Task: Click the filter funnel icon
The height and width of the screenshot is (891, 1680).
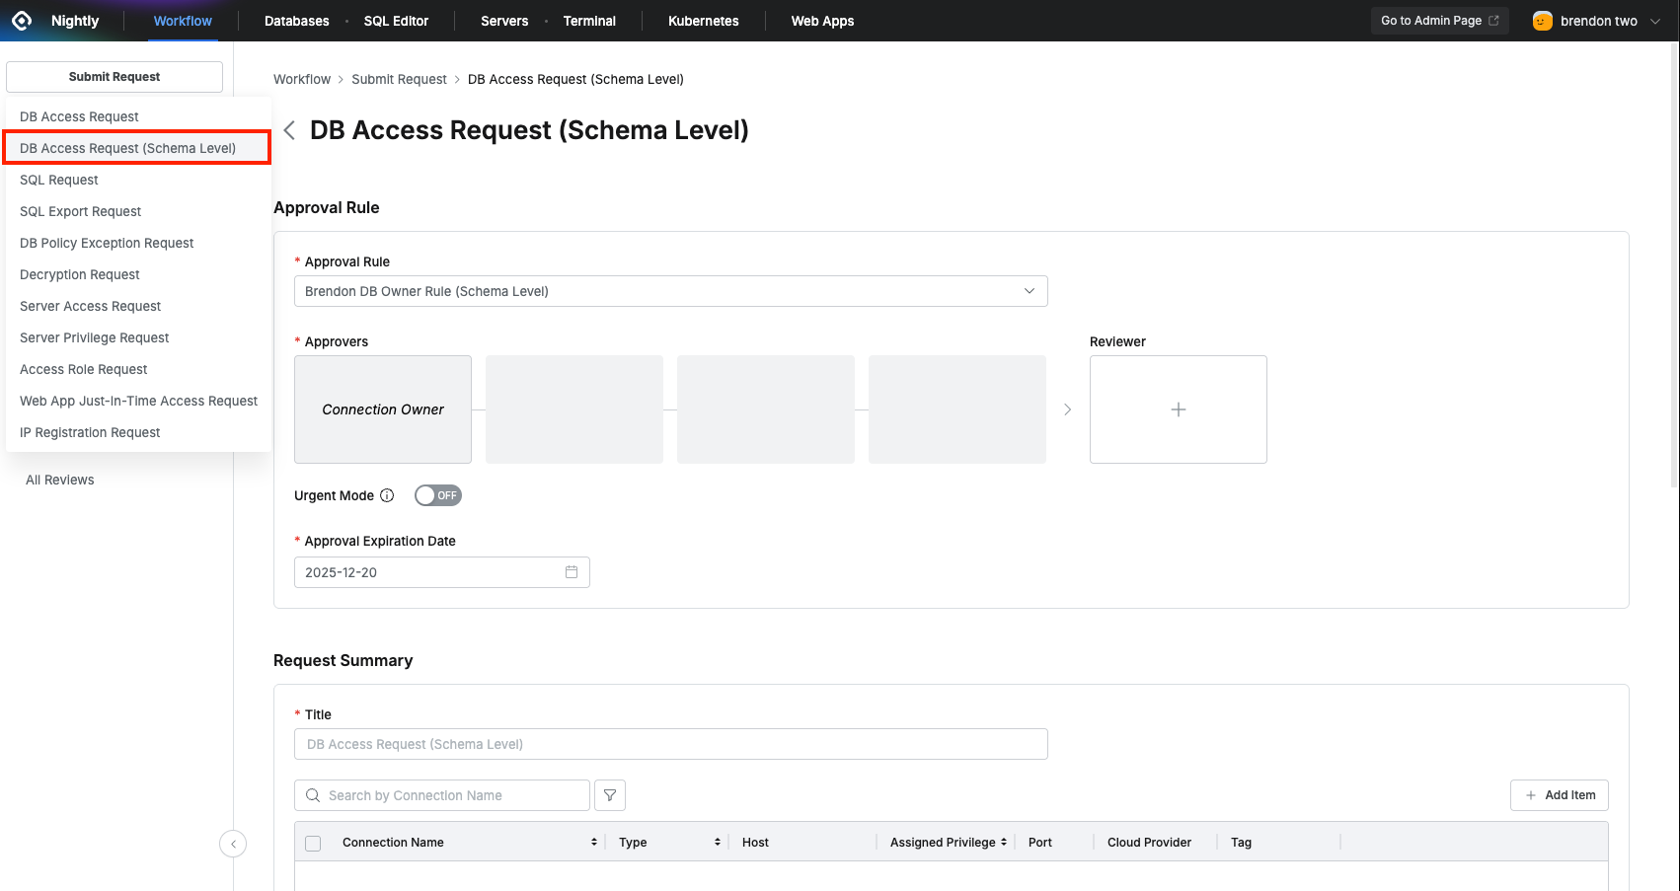Action: tap(610, 795)
